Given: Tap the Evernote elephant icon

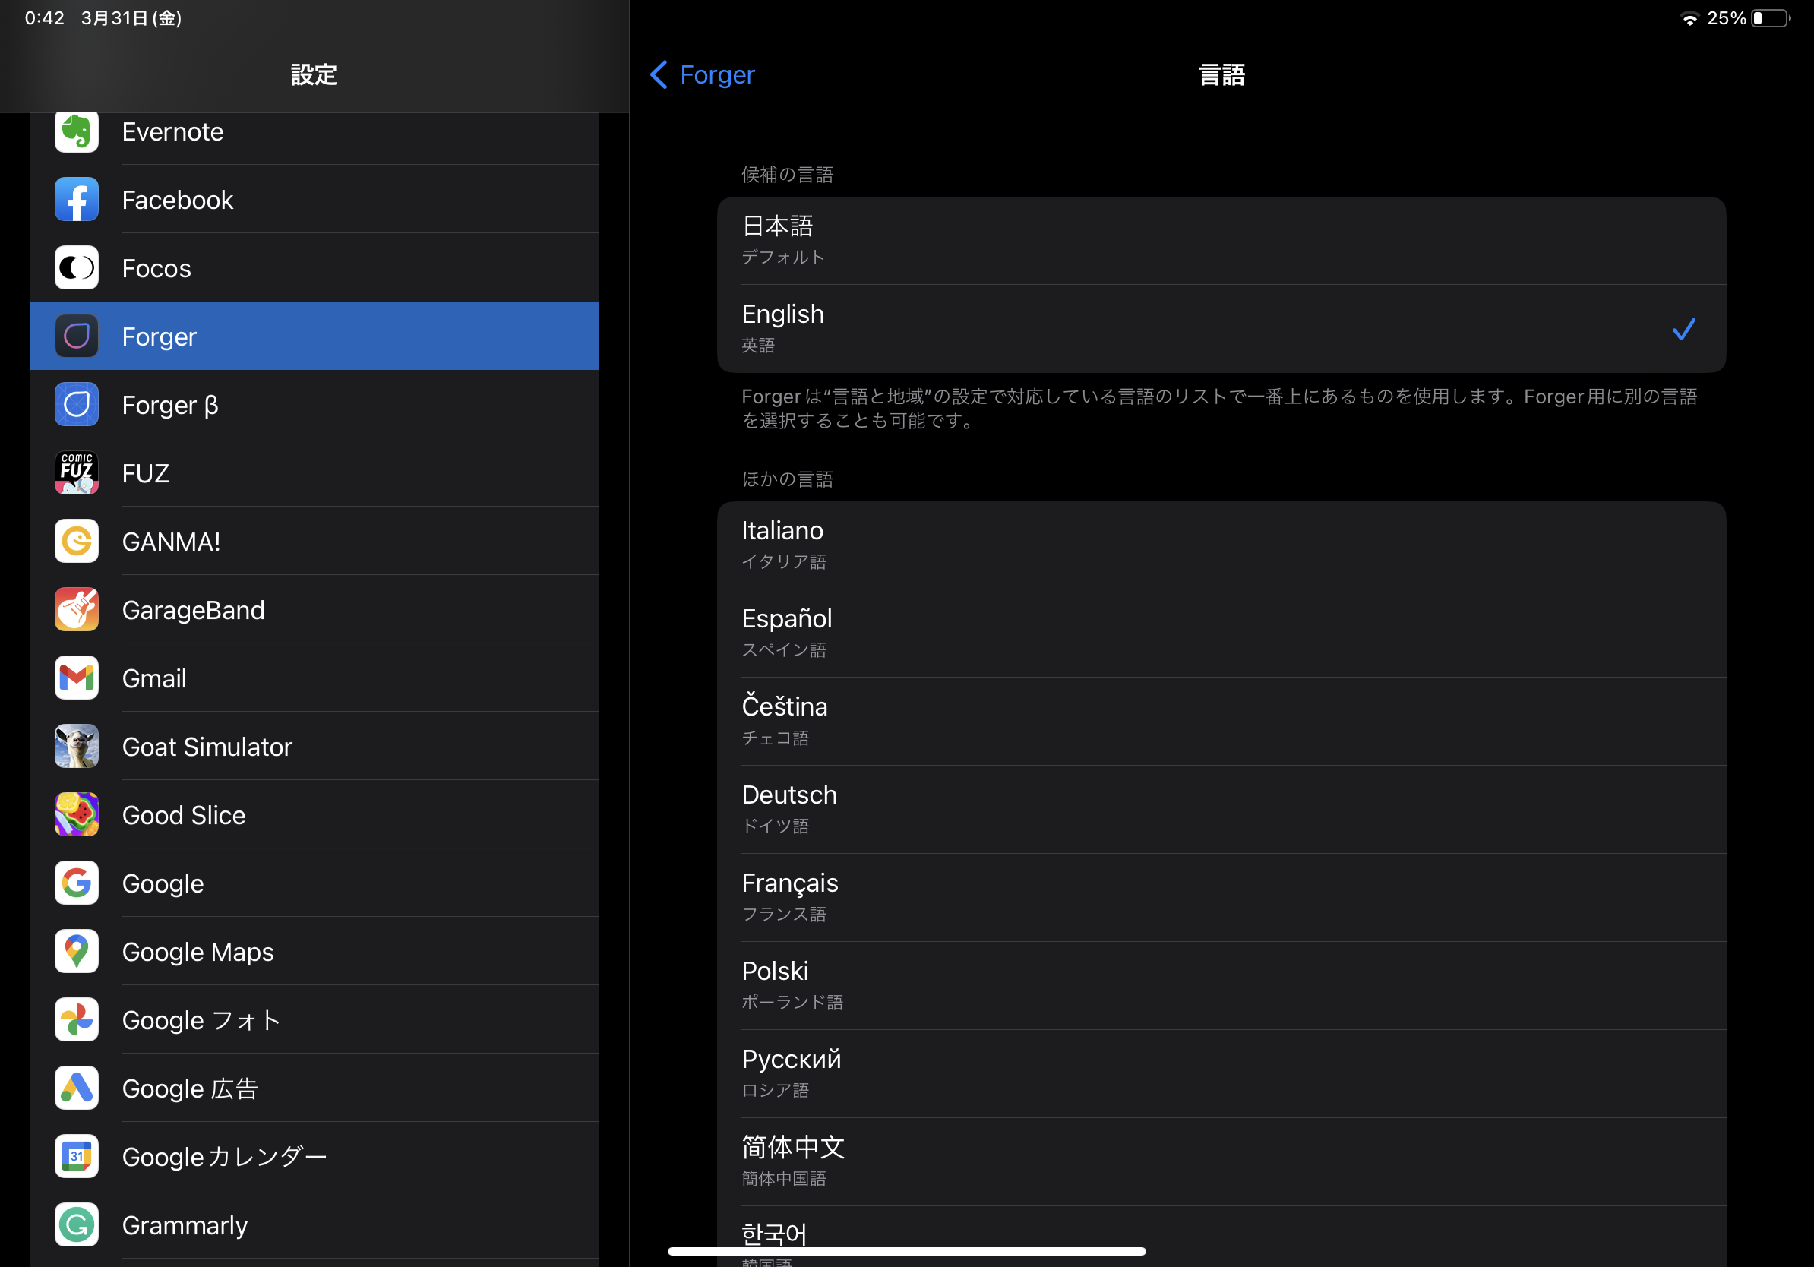Looking at the screenshot, I should (x=77, y=131).
